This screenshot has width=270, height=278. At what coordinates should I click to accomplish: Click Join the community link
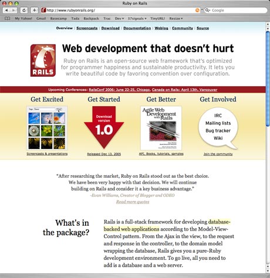tap(218, 154)
